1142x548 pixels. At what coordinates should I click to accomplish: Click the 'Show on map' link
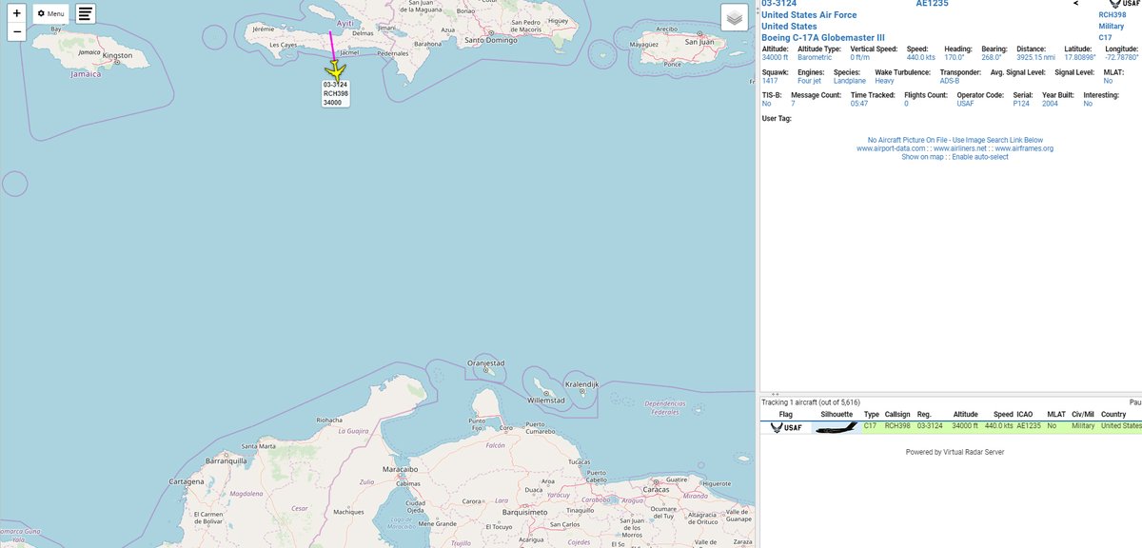pyautogui.click(x=922, y=156)
